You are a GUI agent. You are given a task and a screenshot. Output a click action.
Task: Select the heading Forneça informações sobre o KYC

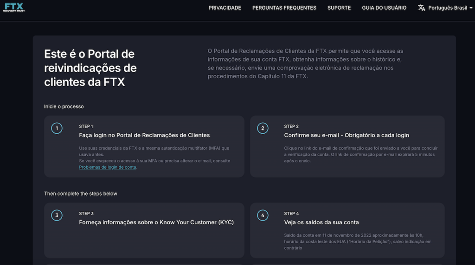156,222
